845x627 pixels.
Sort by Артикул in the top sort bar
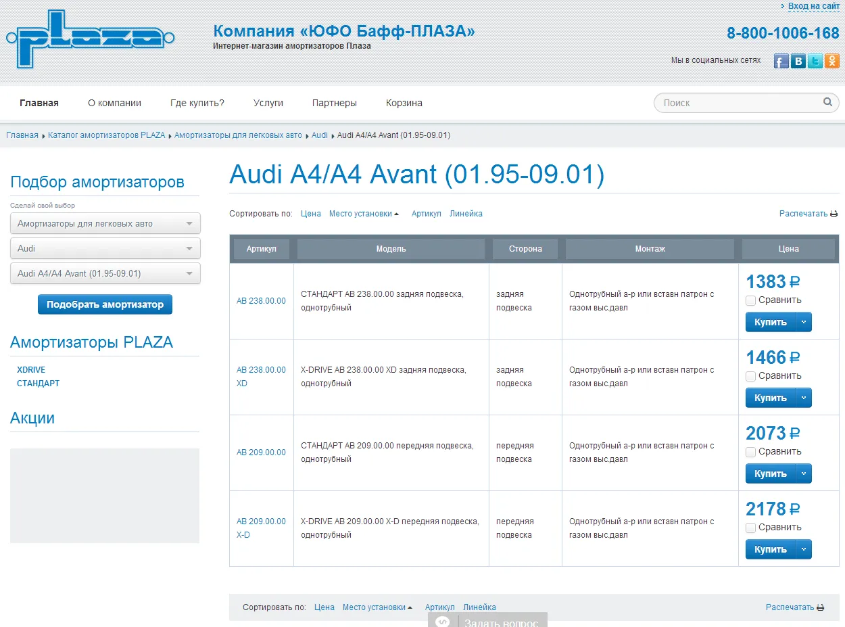[x=427, y=214]
